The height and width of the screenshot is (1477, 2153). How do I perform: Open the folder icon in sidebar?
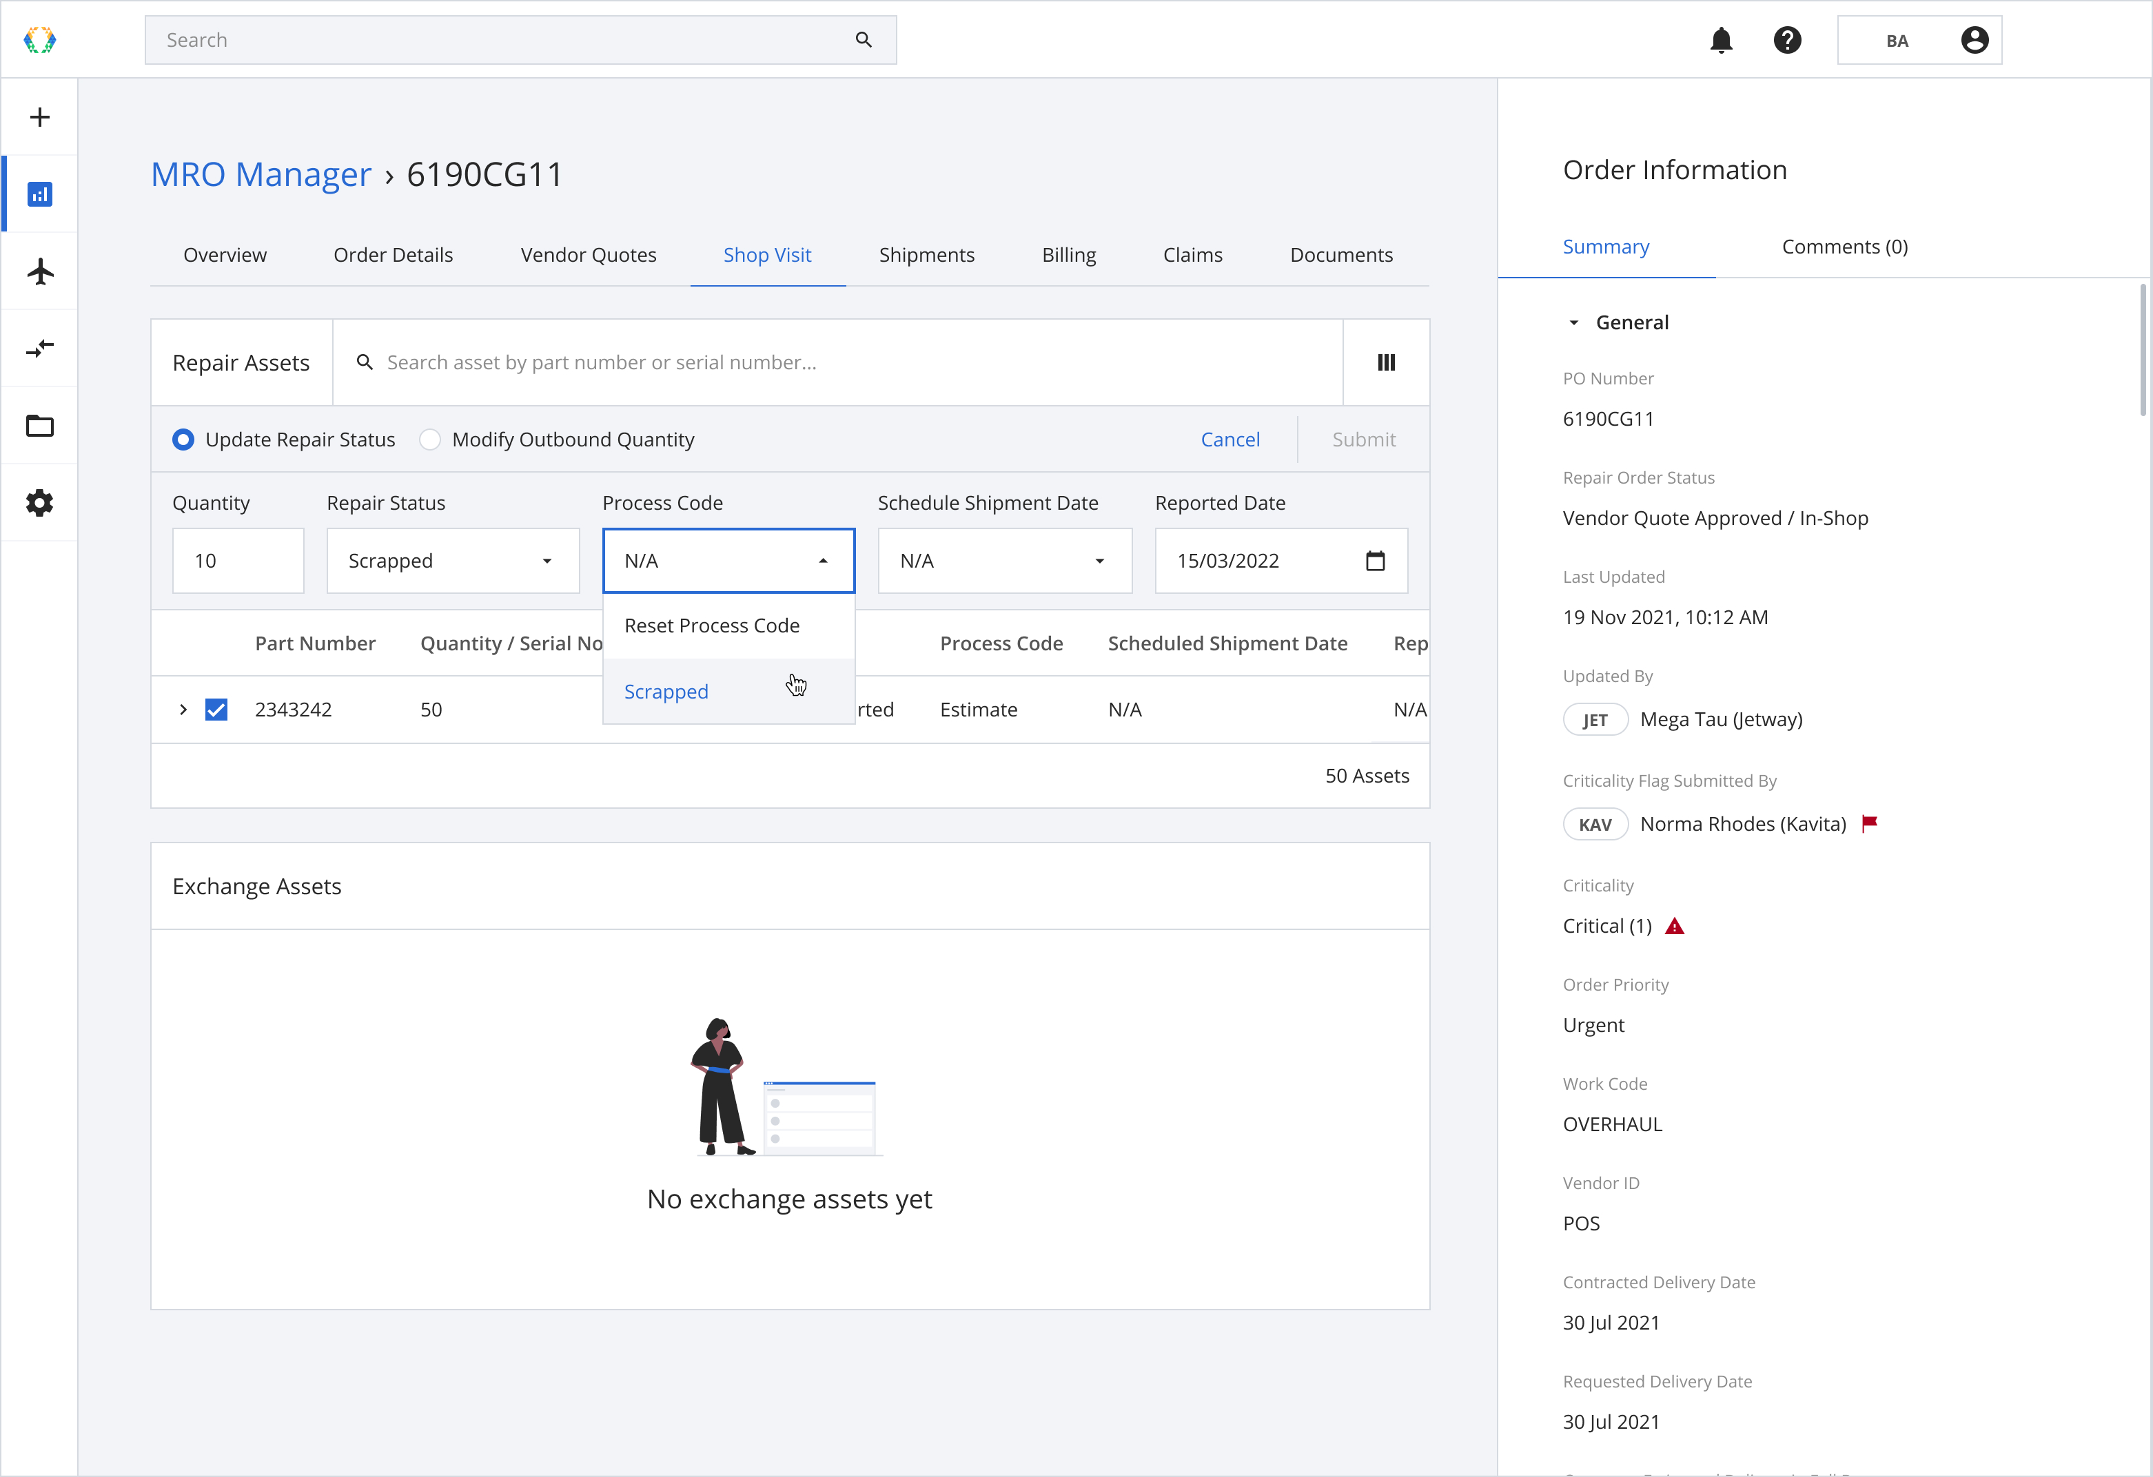point(40,426)
